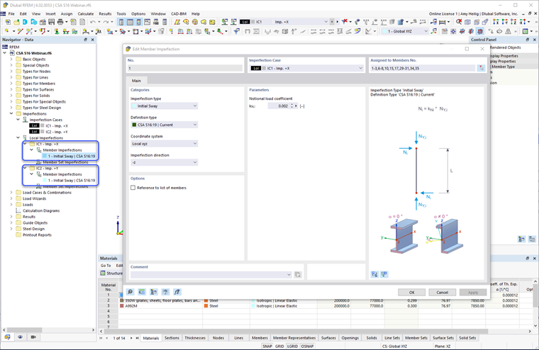This screenshot has width=539, height=350.
Task: Click the navigator data tab icon at bottom-left
Action: coord(7,337)
